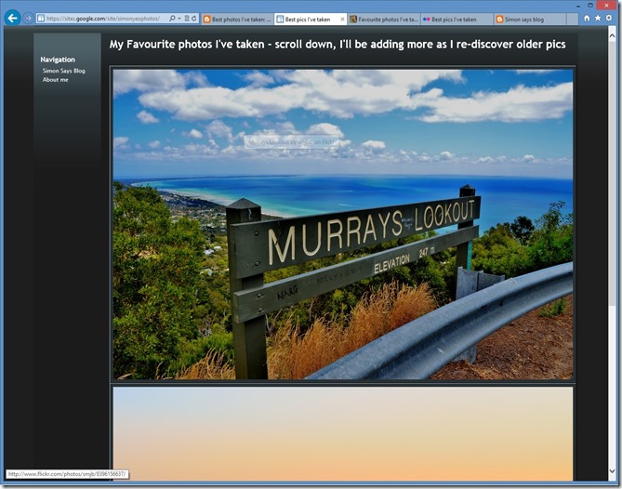Click the Forward navigation arrow
Image resolution: width=622 pixels, height=489 pixels.
click(x=28, y=19)
